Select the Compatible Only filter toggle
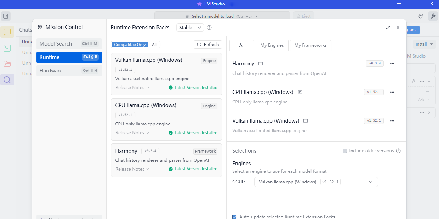 130,45
